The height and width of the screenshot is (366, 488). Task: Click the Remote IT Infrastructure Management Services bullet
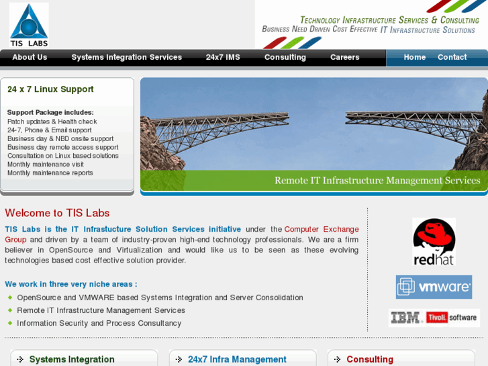pos(101,310)
